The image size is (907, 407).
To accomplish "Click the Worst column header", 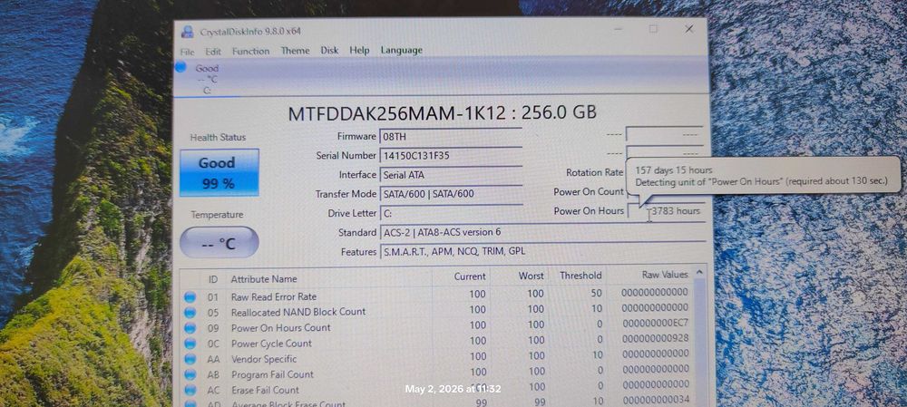I will pos(531,276).
